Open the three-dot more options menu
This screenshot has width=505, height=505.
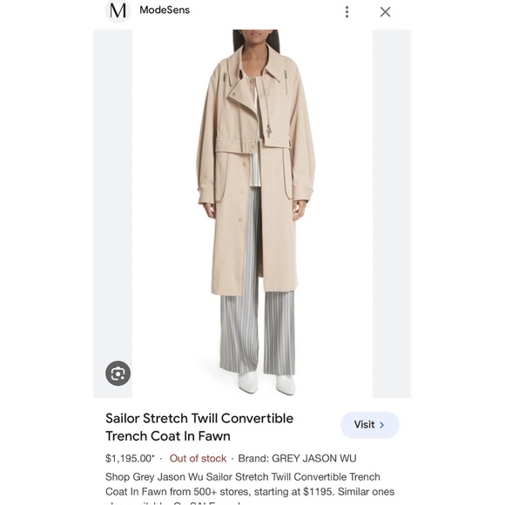click(x=347, y=12)
